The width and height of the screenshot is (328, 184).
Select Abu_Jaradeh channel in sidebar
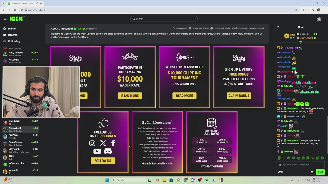[x=20, y=54]
